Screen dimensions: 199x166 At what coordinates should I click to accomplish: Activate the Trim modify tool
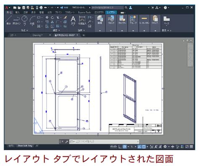click(x=58, y=17)
